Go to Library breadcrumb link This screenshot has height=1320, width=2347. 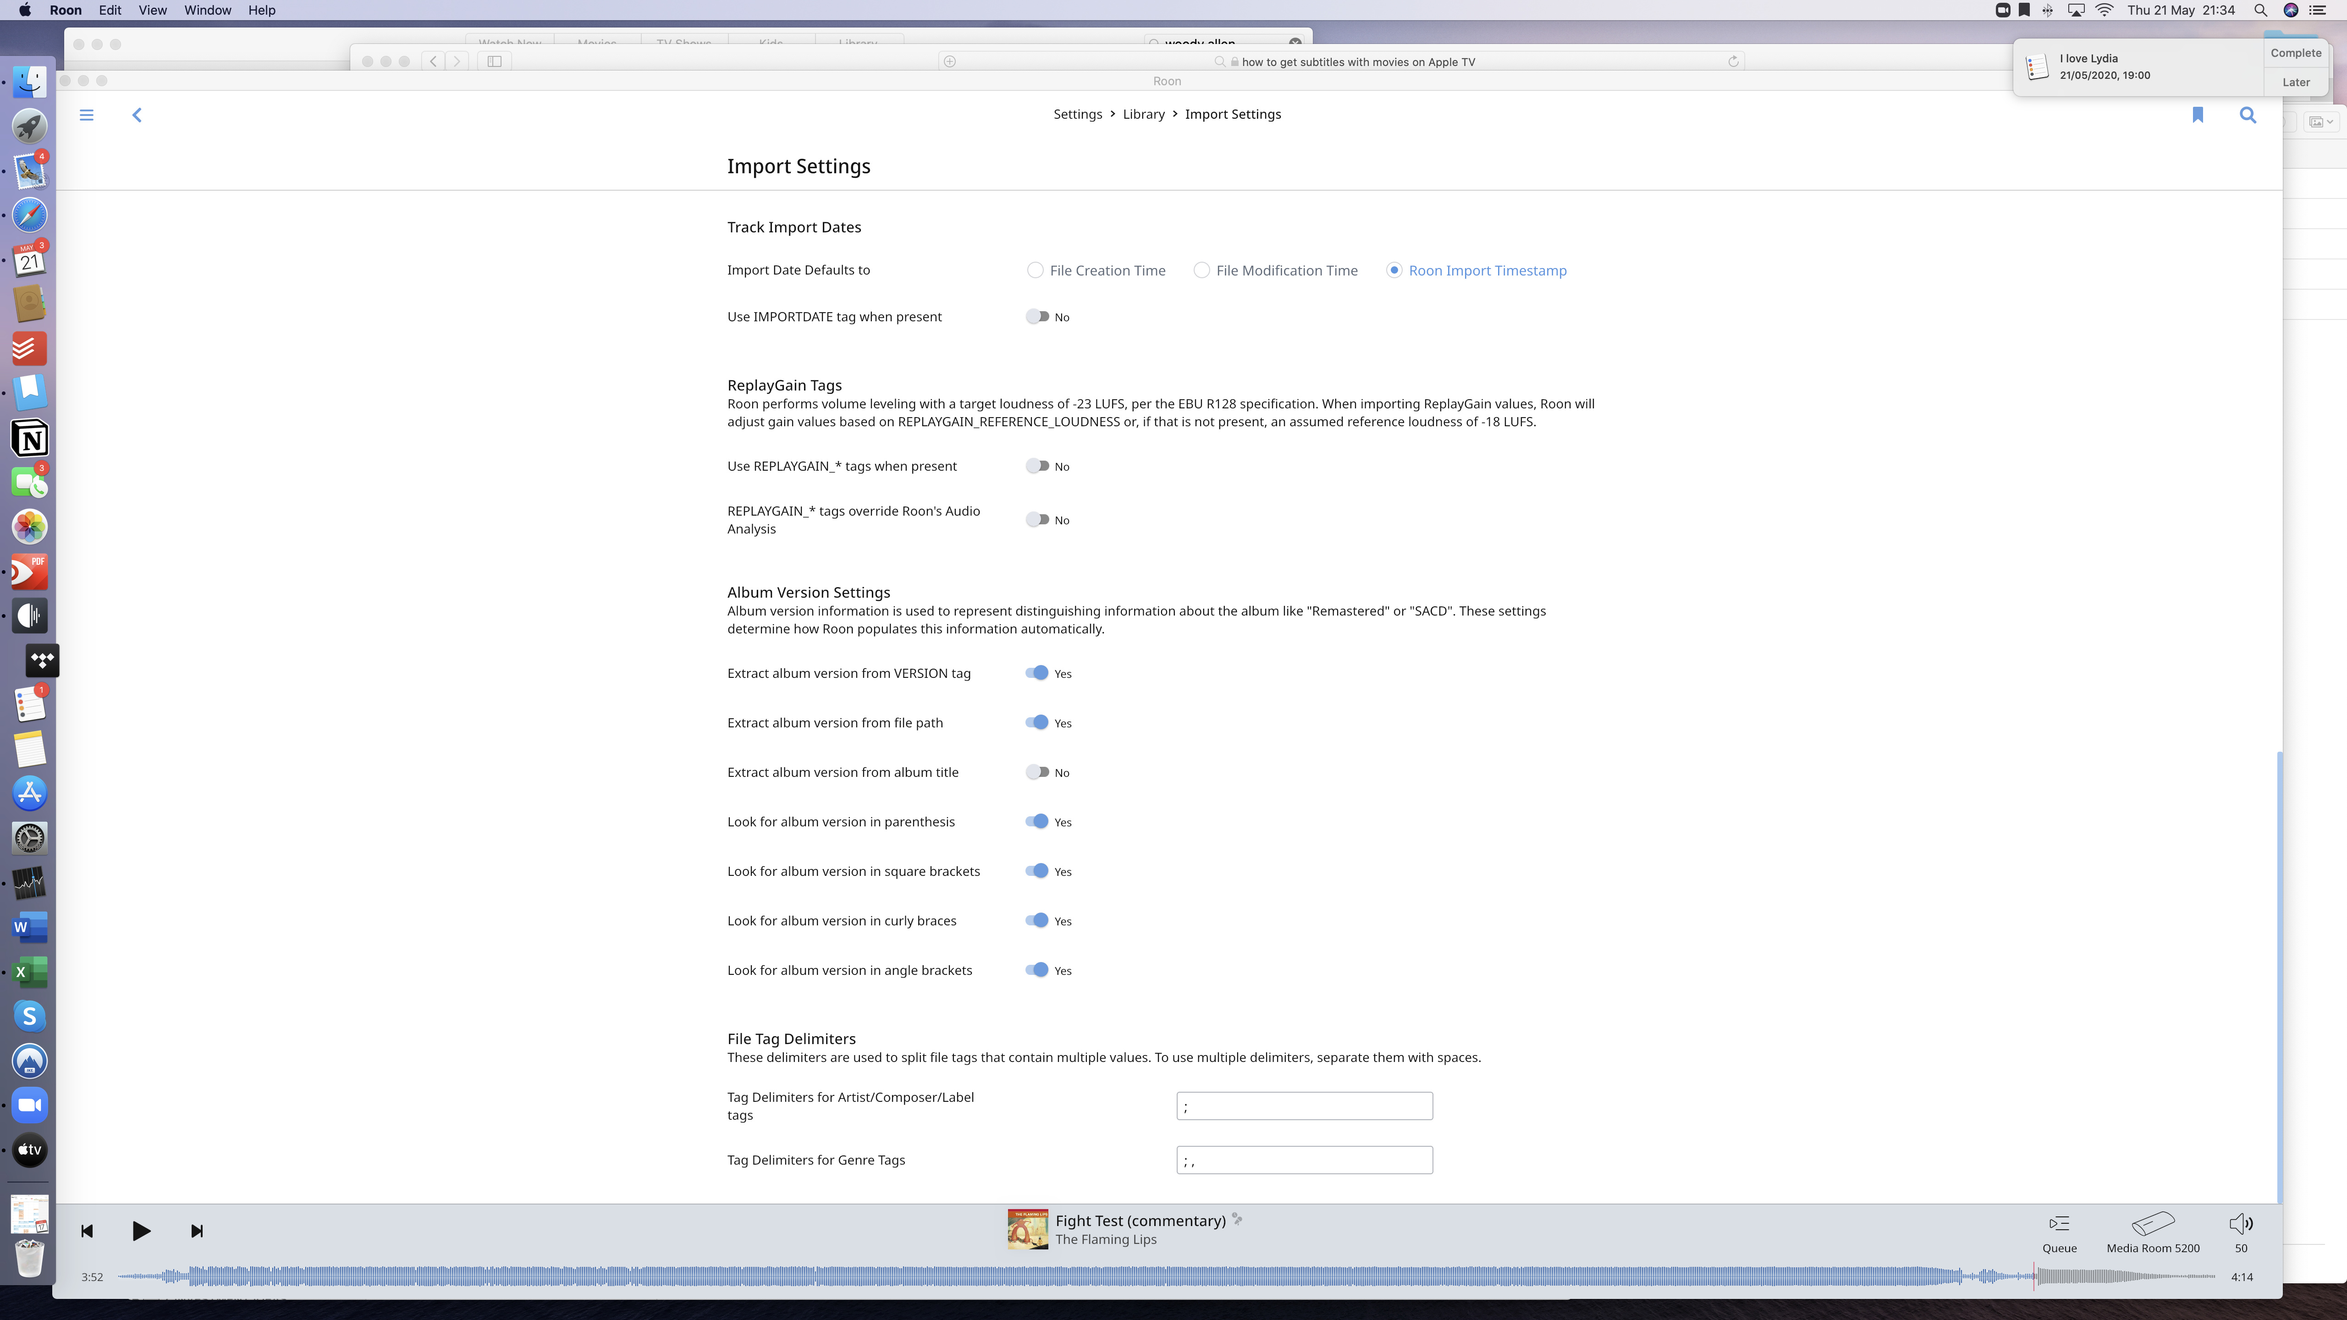tap(1143, 114)
